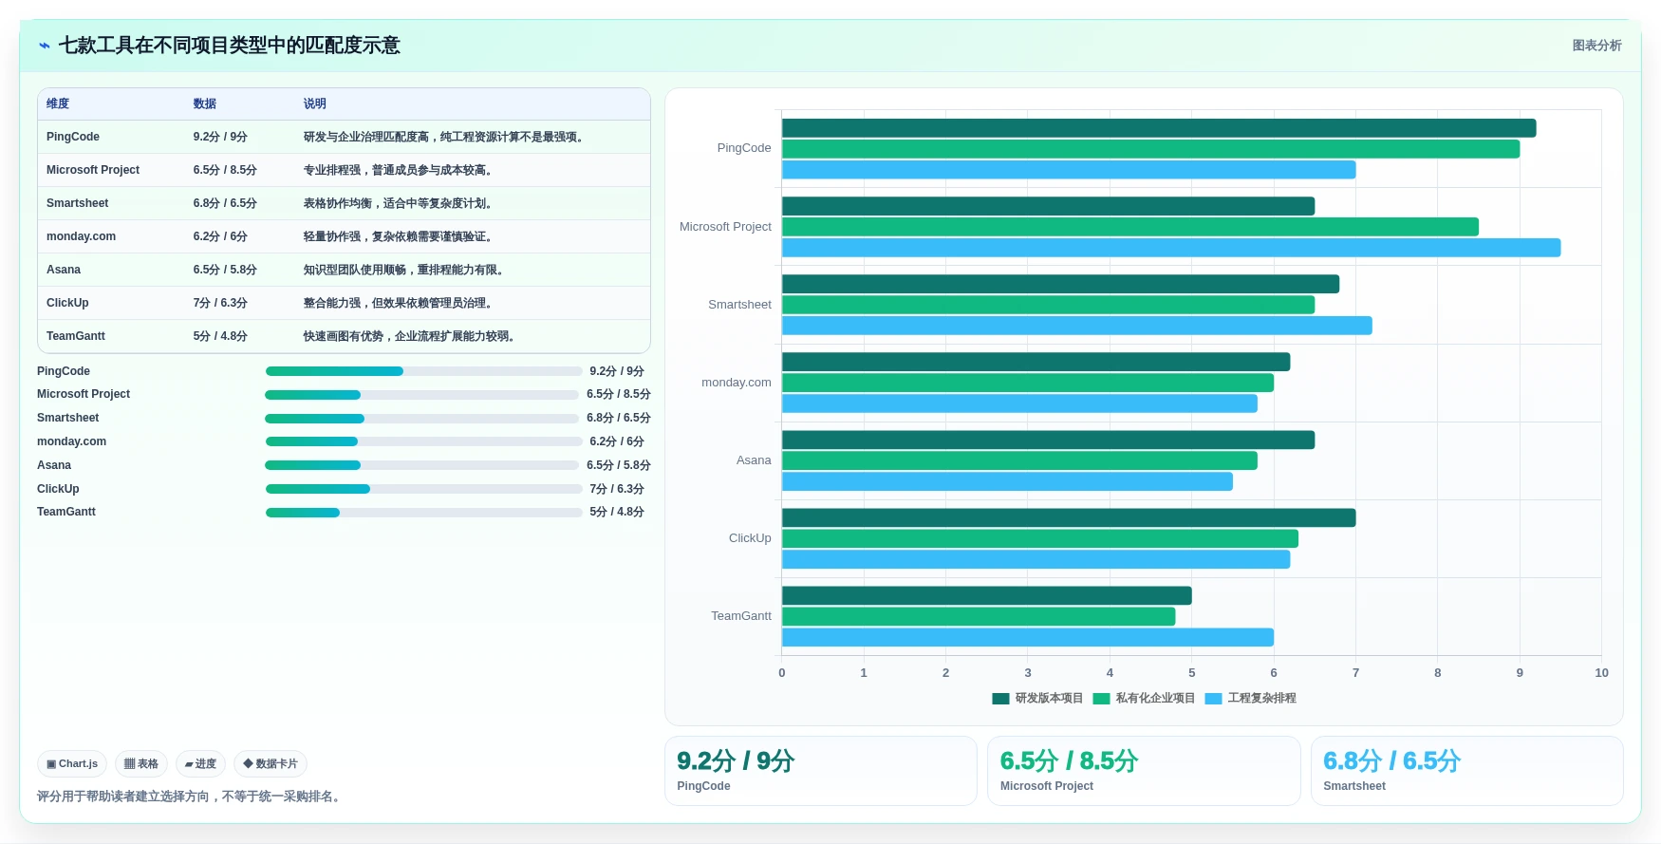Click the Asana y-axis label in chart
Image resolution: width=1661 pixels, height=844 pixels.
tap(754, 460)
